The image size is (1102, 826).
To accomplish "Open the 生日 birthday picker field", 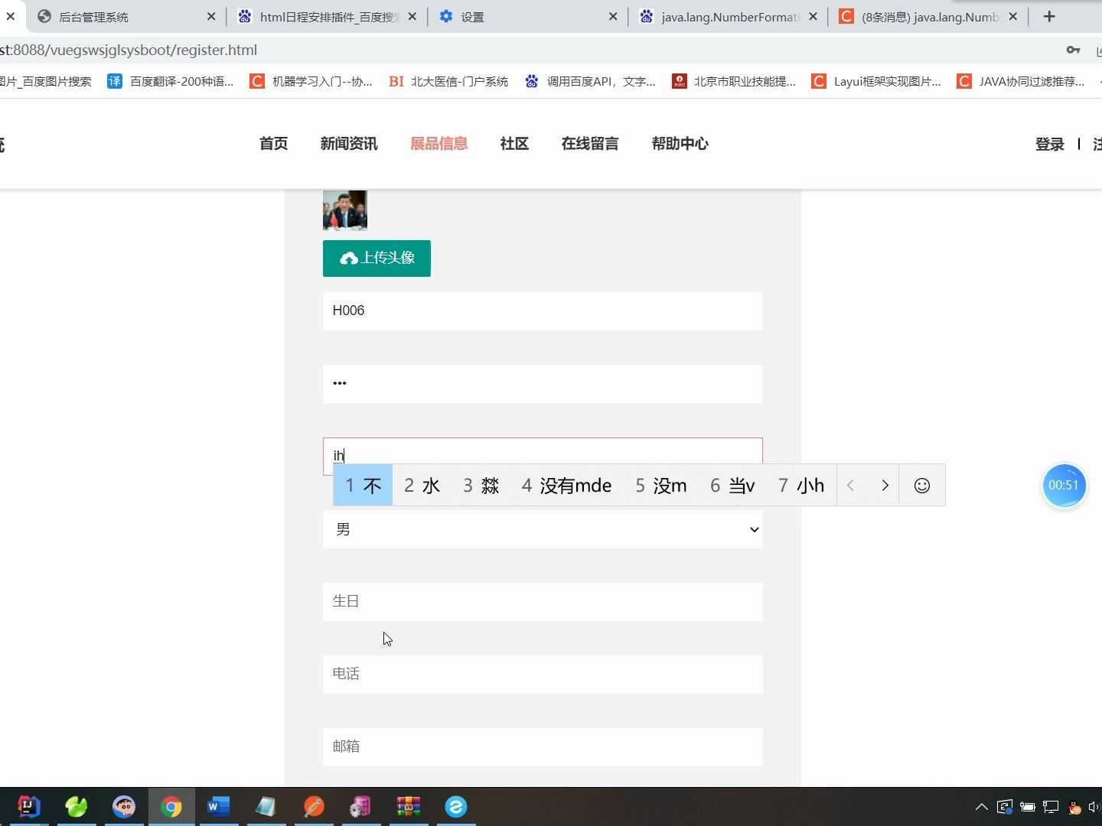I will (x=543, y=601).
